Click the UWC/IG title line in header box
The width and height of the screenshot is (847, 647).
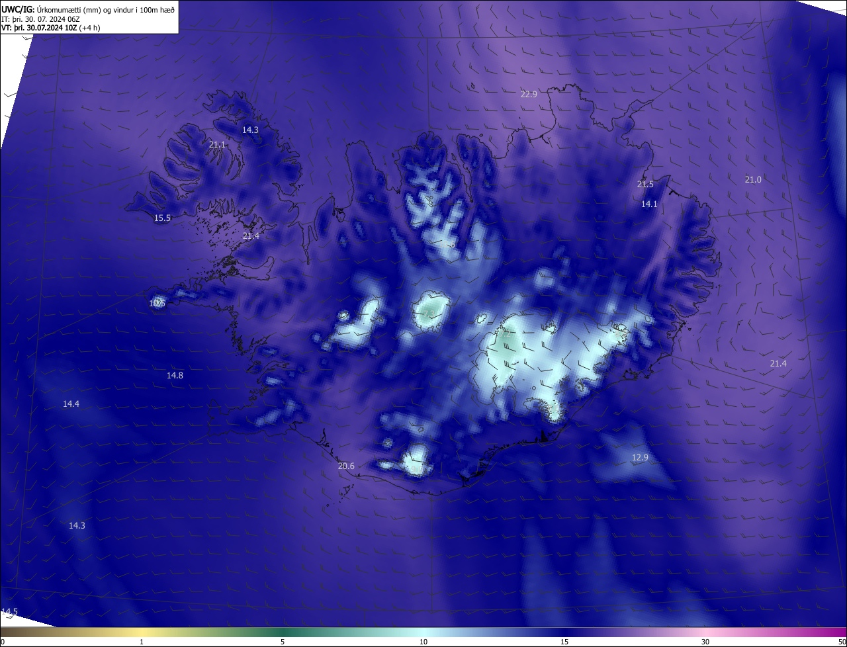point(88,10)
